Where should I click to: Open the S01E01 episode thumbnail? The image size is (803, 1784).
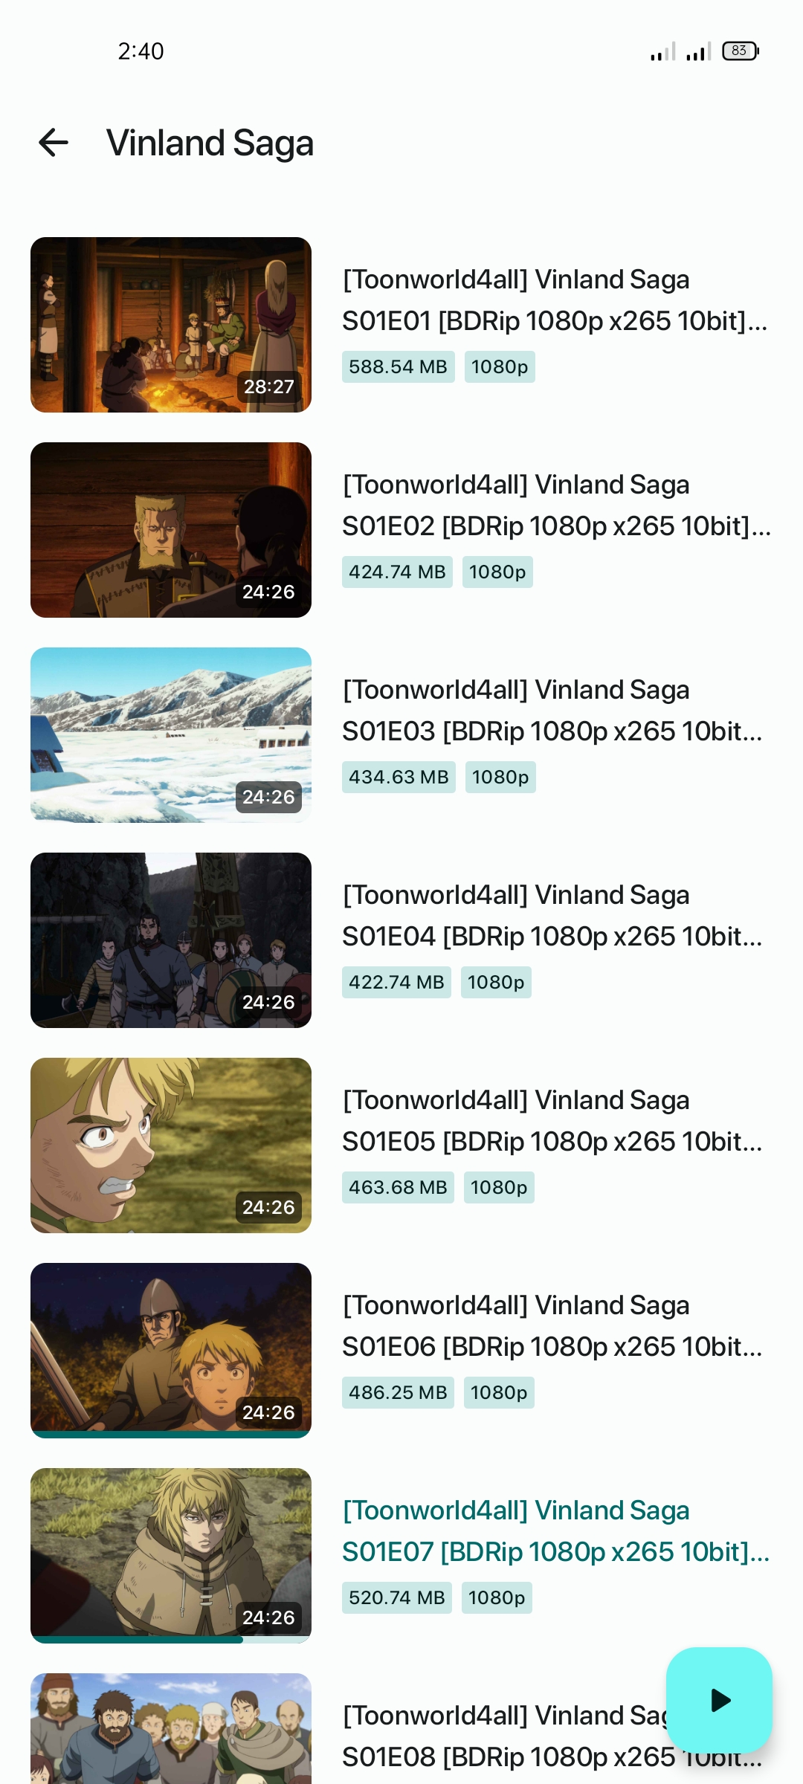point(171,325)
